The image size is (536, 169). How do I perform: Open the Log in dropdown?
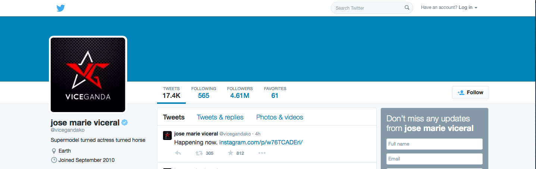(x=468, y=7)
